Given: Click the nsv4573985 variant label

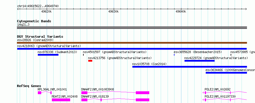Looking at the screenshot, I should (243, 52).
